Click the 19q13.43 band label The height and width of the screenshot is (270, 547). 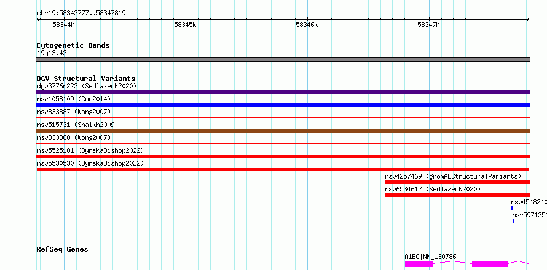click(52, 53)
